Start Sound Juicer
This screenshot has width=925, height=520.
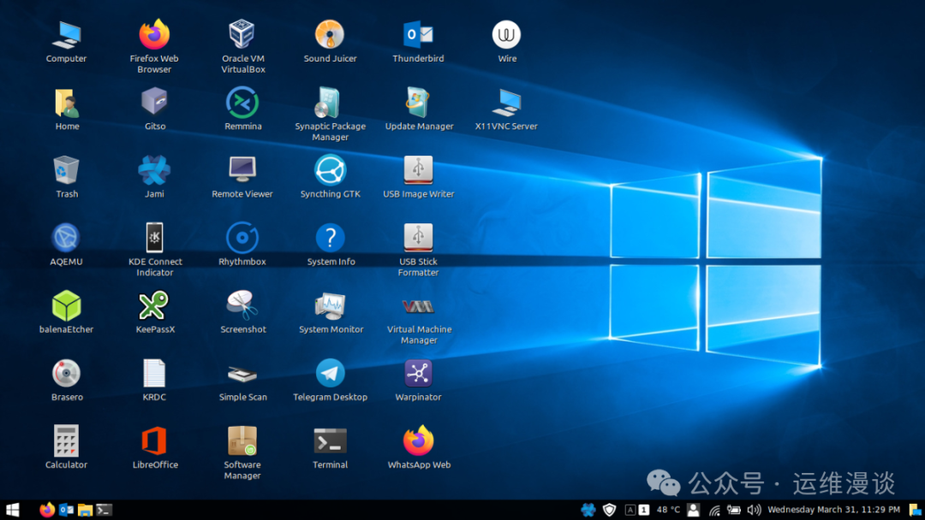(x=330, y=38)
